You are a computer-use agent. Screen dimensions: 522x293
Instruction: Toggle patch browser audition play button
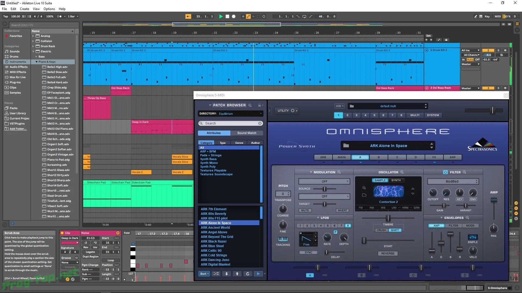[258, 274]
